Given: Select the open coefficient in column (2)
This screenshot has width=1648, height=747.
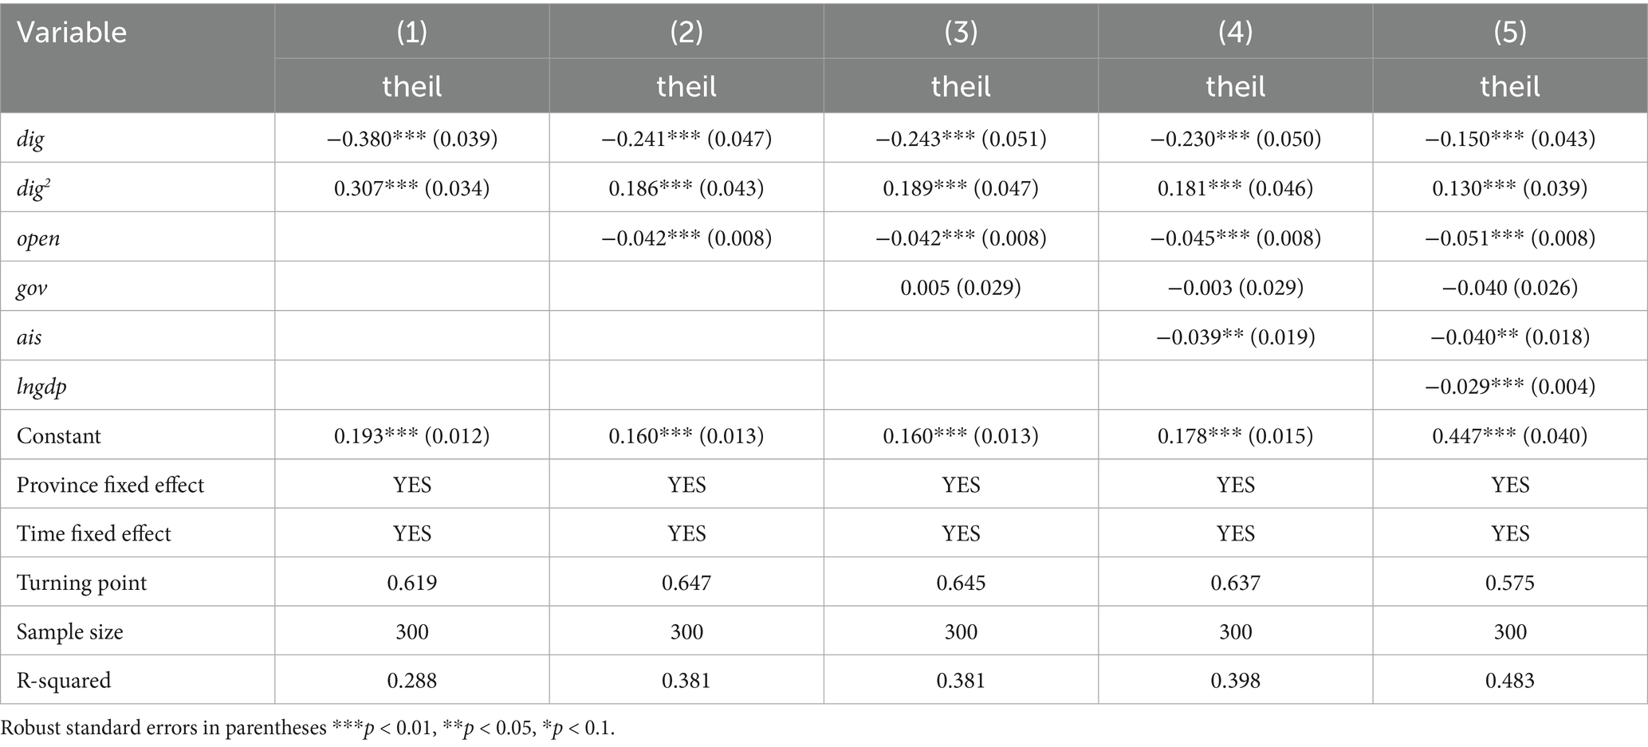Looking at the screenshot, I should [x=686, y=238].
